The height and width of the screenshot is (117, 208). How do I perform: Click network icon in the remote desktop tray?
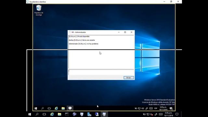coord(139,108)
